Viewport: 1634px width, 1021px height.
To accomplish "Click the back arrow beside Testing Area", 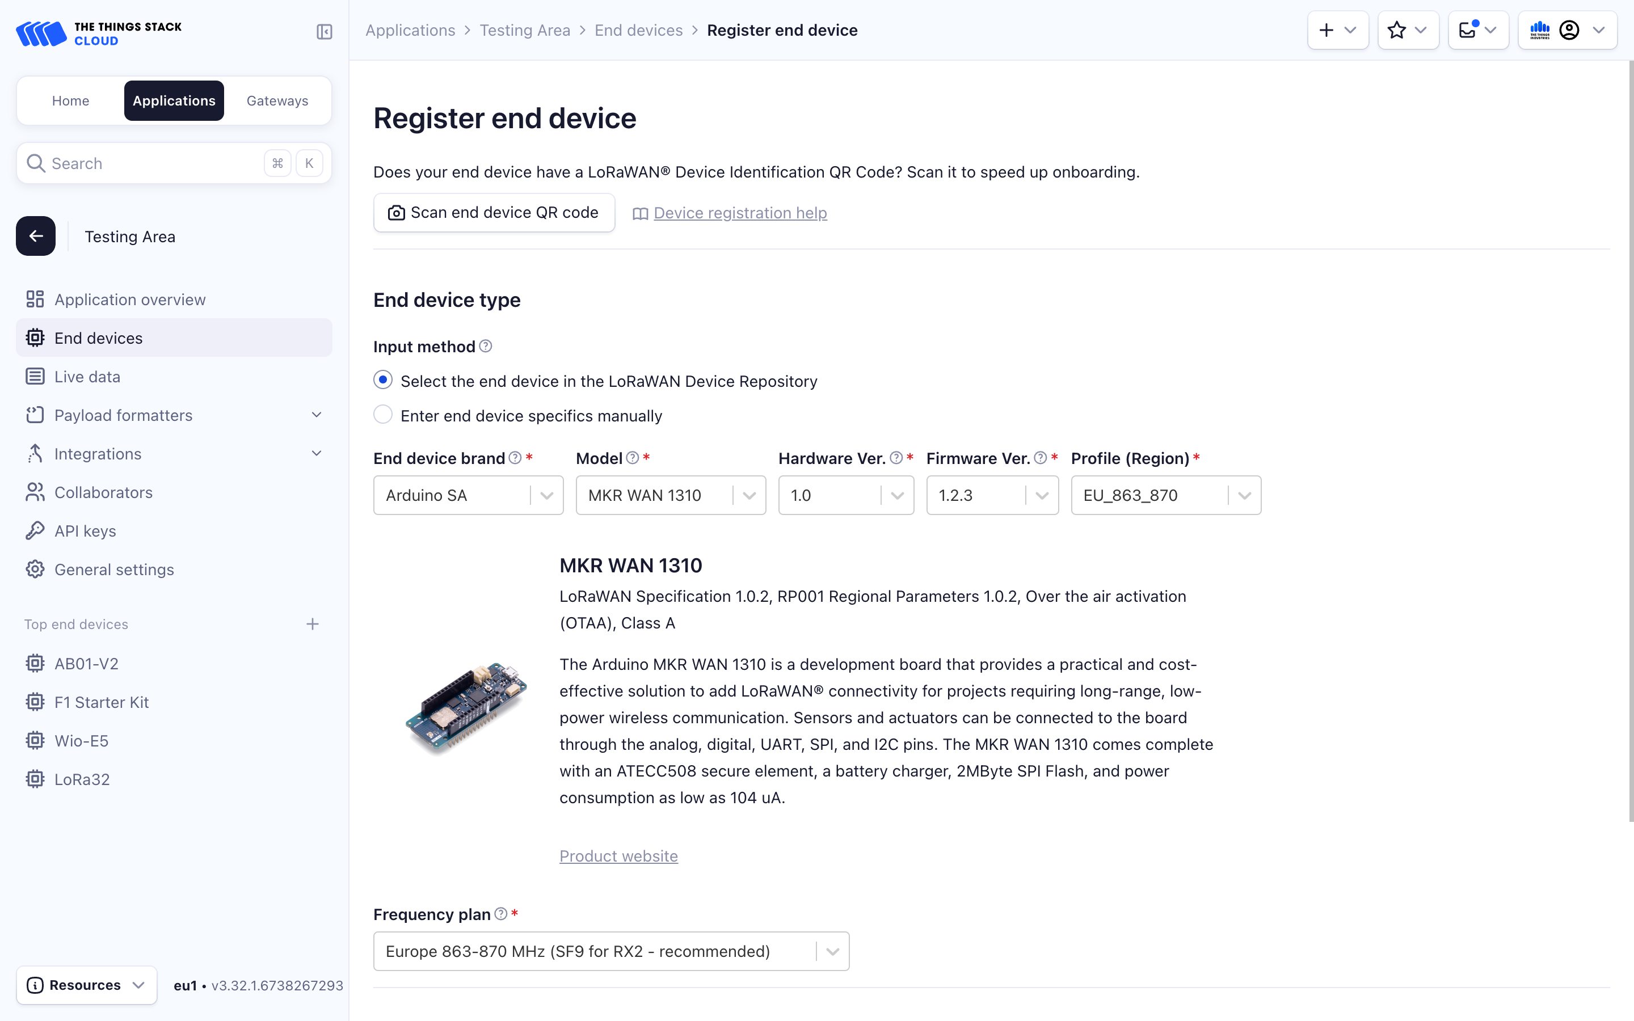I will click(36, 235).
